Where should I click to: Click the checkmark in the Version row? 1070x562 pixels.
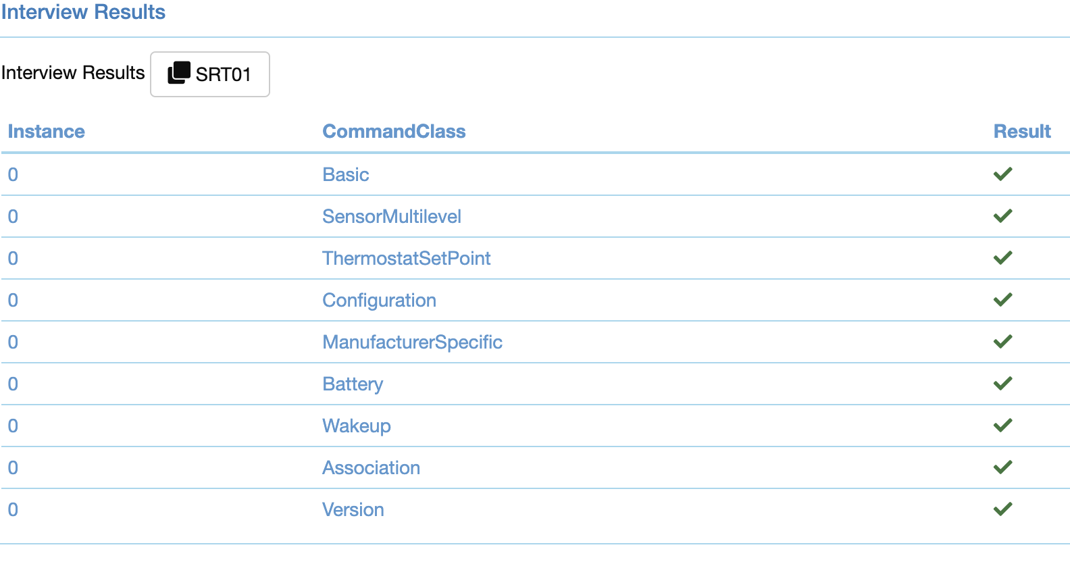pos(1002,510)
